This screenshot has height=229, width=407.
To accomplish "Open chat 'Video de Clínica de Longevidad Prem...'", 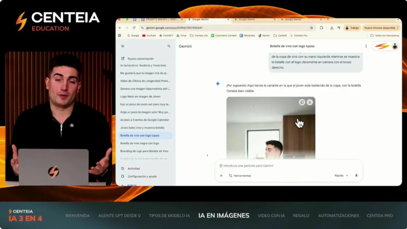I will tap(145, 81).
